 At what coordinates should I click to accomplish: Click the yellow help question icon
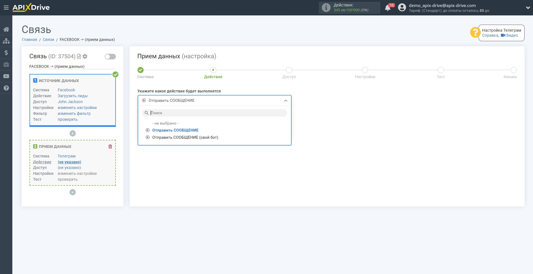(475, 32)
